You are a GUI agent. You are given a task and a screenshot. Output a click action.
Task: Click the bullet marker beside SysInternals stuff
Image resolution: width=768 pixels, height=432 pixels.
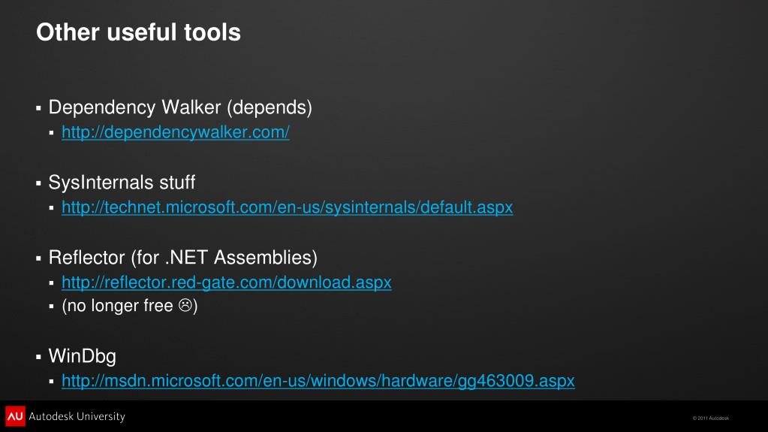click(x=39, y=183)
